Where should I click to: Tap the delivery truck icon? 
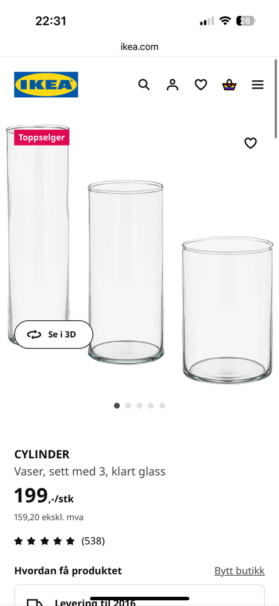click(35, 602)
